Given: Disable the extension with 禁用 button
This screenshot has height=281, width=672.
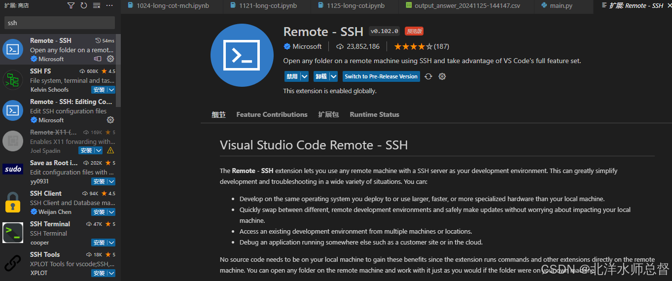Looking at the screenshot, I should [292, 76].
